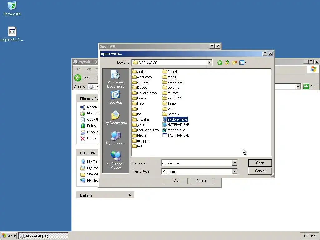Open Back history dropdown arrow in MyPal68
Screen dimensions: 320x240
[93, 78]
